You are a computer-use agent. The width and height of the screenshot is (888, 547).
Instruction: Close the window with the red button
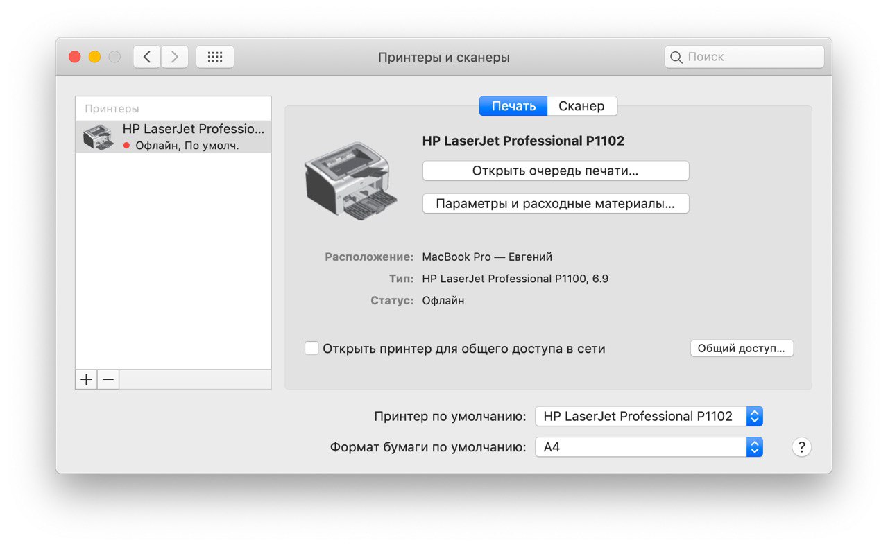[x=75, y=57]
